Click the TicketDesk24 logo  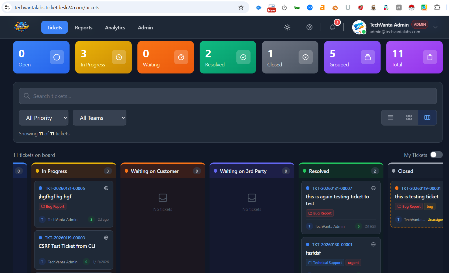(21, 27)
